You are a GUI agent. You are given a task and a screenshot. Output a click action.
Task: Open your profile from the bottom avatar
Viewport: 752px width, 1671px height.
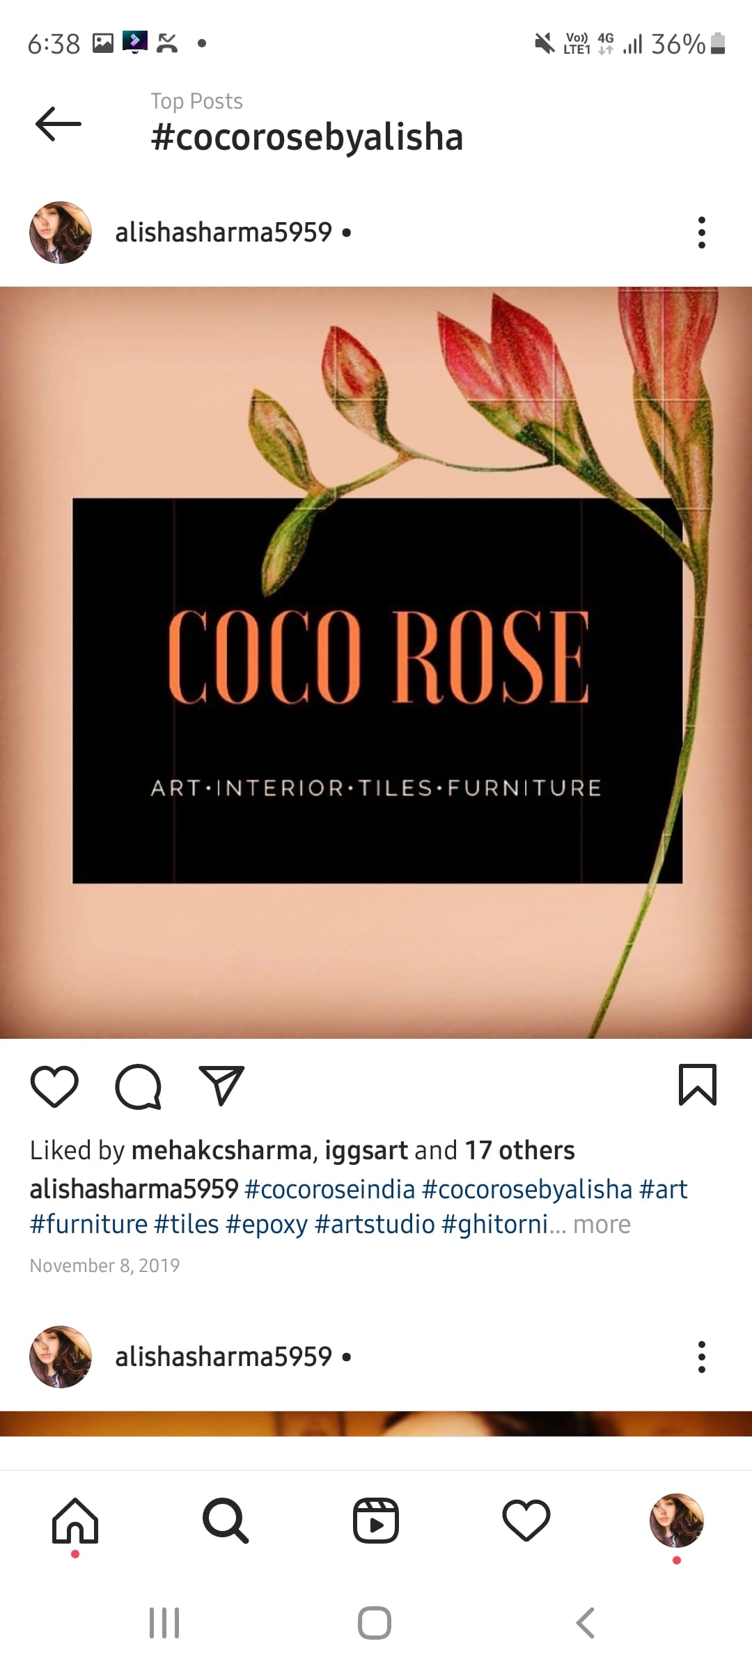pyautogui.click(x=676, y=1521)
